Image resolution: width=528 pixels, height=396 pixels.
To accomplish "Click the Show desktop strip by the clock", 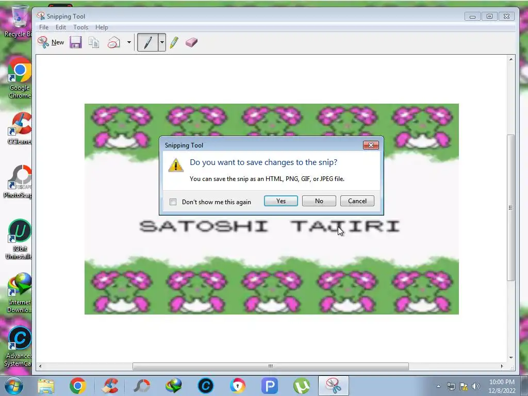I will (x=524, y=386).
